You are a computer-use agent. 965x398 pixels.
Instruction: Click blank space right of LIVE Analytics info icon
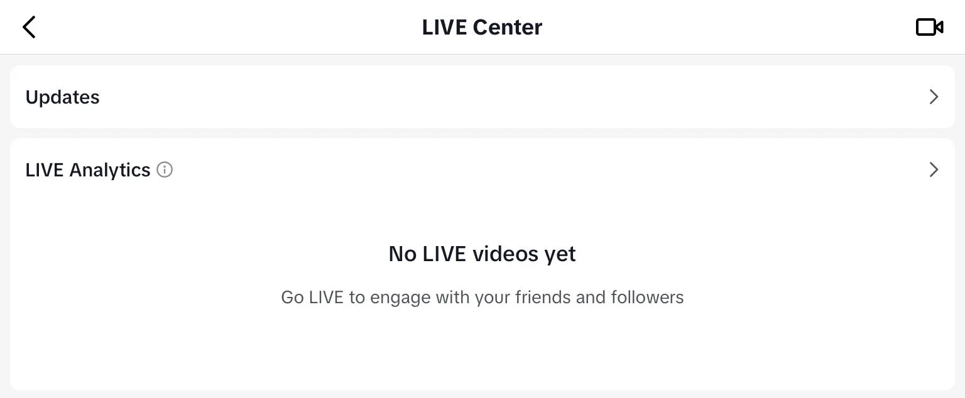pos(503,169)
